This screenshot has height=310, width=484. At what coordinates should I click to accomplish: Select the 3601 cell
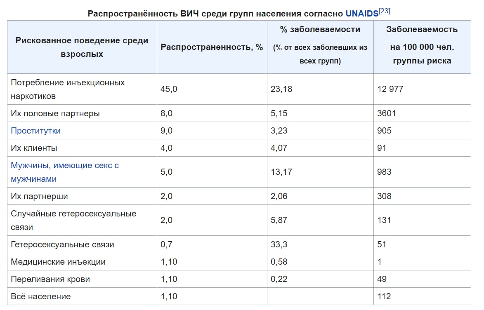click(422, 113)
